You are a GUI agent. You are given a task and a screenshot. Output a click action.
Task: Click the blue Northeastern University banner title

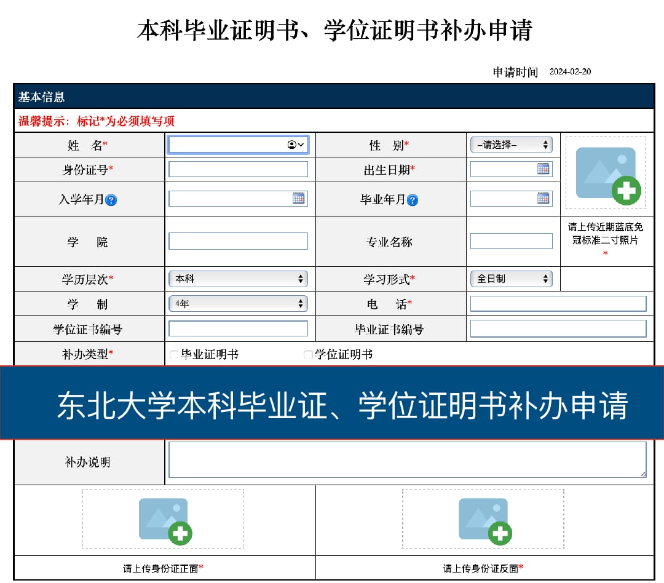342,405
